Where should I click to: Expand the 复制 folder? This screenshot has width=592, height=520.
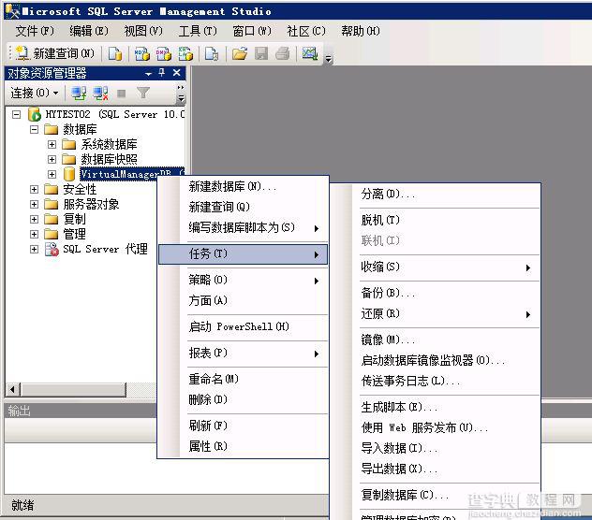(34, 219)
